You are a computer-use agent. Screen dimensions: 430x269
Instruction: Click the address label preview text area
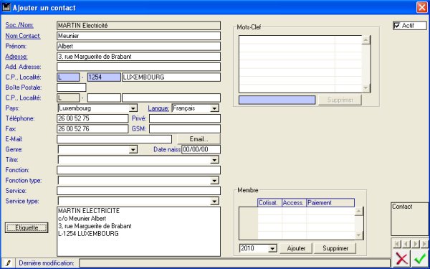(139, 232)
